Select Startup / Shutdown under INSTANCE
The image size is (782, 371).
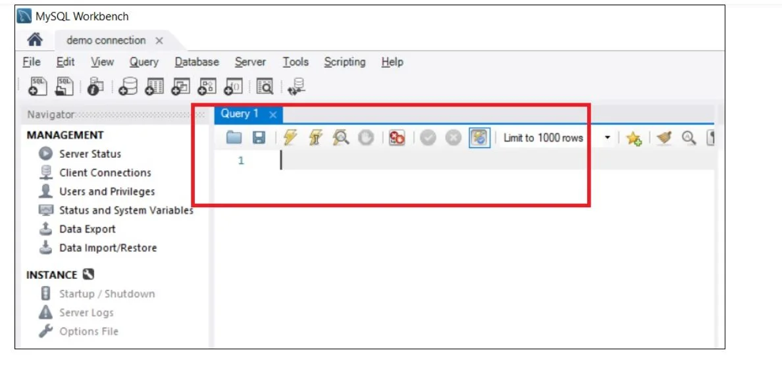coord(107,293)
